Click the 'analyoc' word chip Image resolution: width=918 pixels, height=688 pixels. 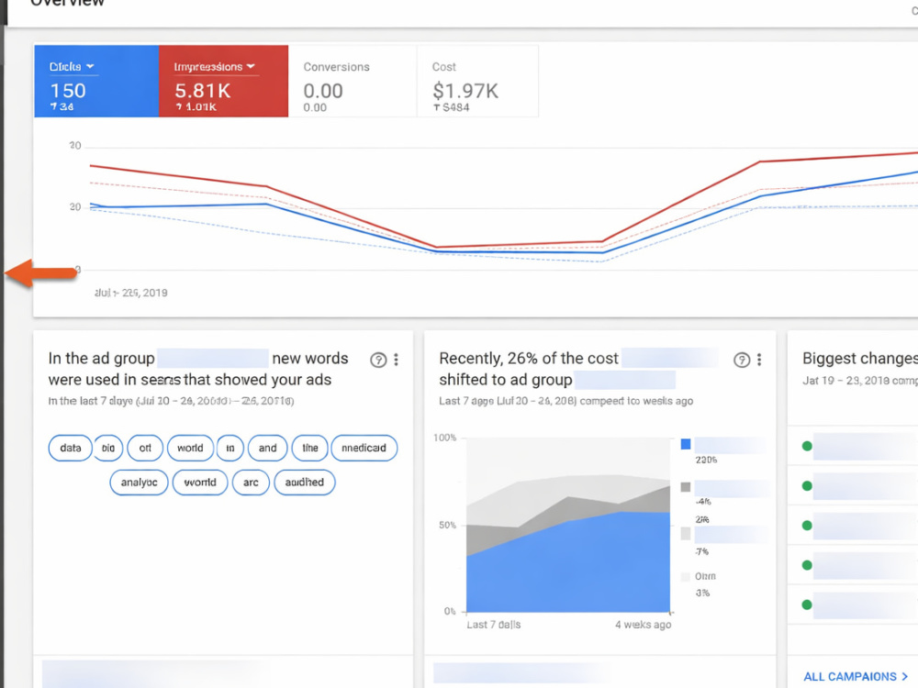tap(139, 483)
